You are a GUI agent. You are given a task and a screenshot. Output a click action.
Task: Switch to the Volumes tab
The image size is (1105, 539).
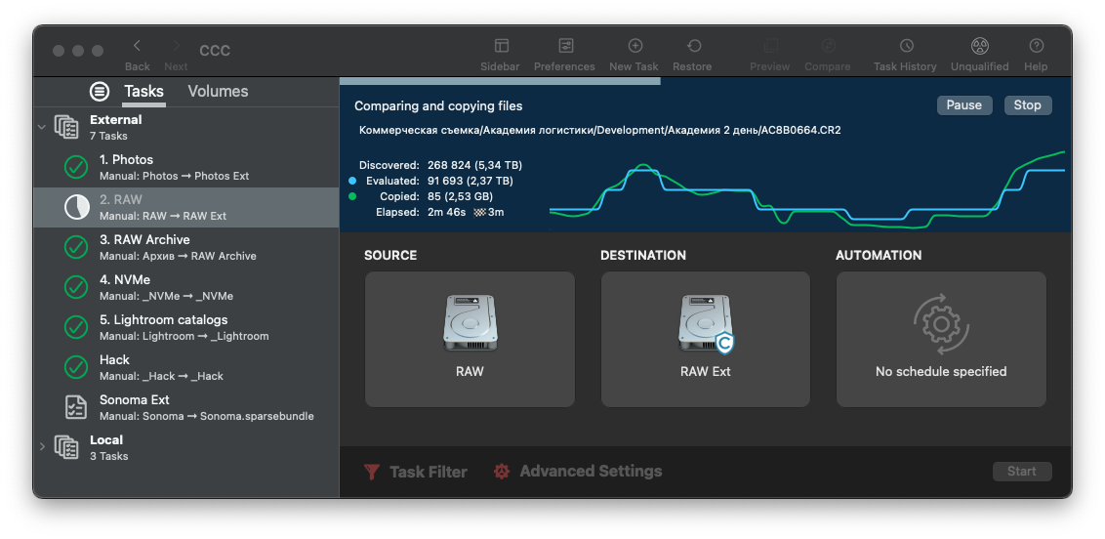(218, 92)
